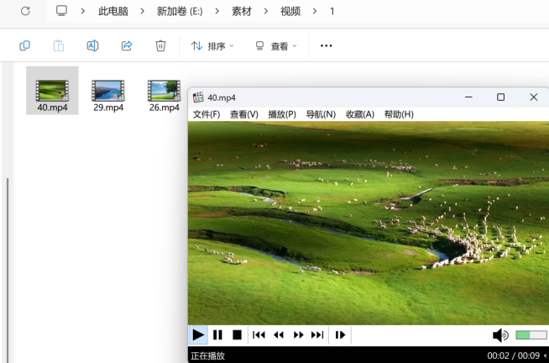Expand the 排序 sort dropdown
The width and height of the screenshot is (549, 363).
[212, 46]
